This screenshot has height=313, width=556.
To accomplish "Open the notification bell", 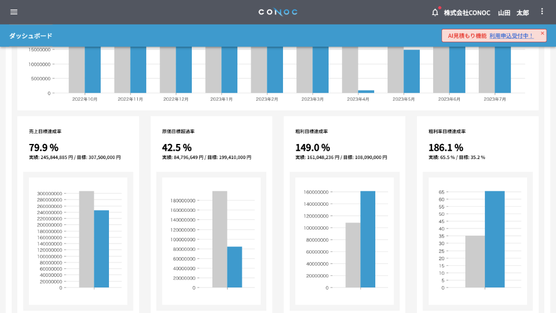I will tap(435, 12).
